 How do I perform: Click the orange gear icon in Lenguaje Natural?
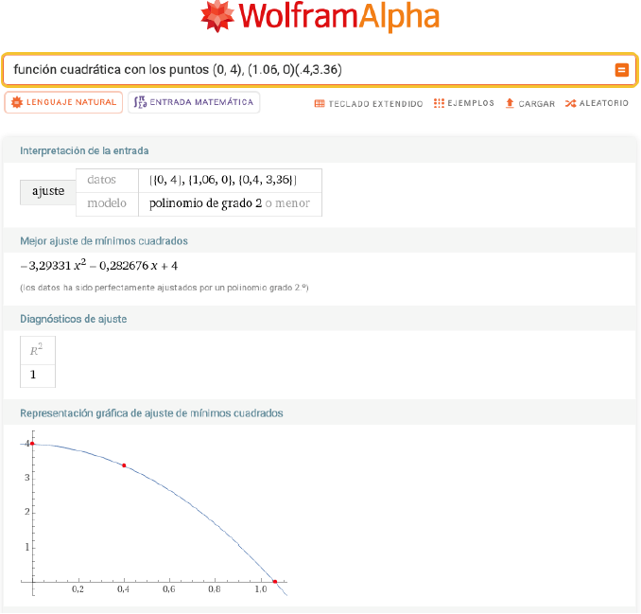(x=16, y=102)
